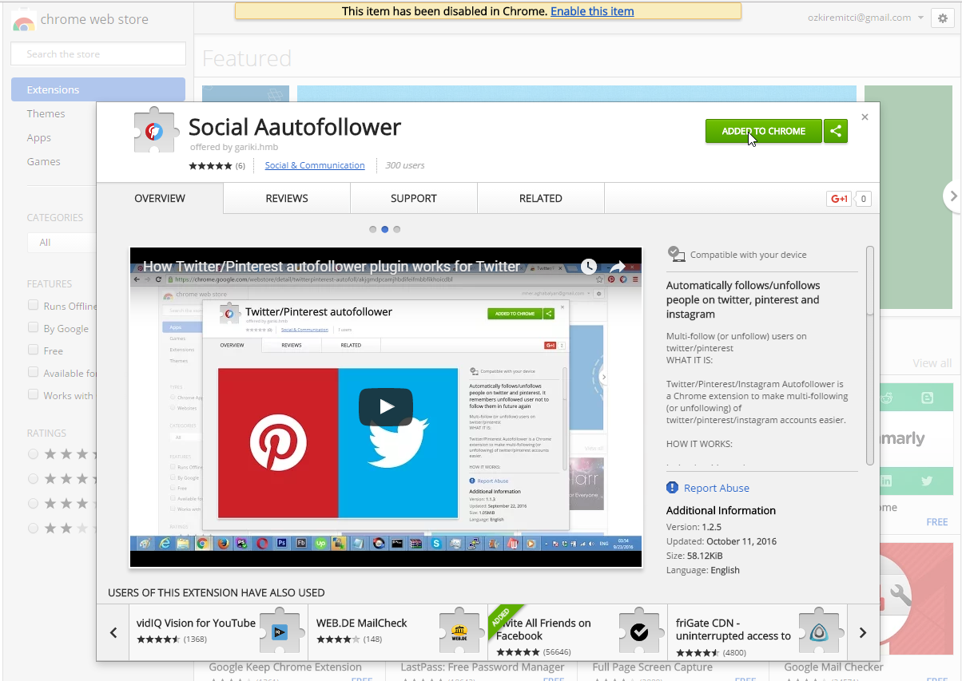Viewport: 962px width, 681px height.
Task: Check the By Google feature filter
Action: 33,327
